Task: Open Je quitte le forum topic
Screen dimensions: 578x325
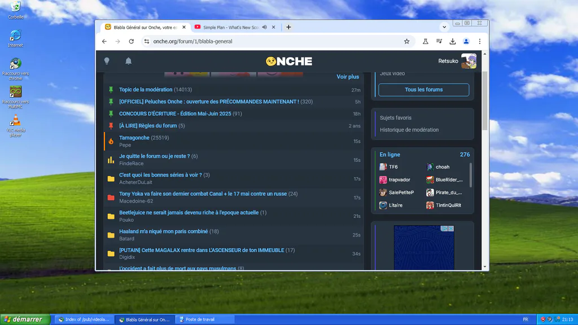Action: [x=155, y=156]
